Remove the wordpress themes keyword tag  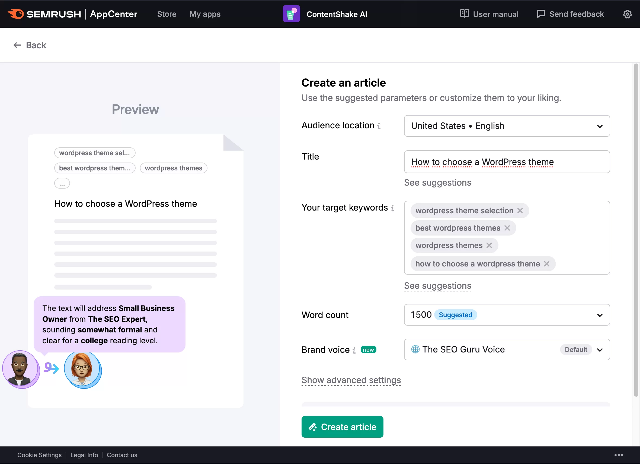[x=489, y=245]
